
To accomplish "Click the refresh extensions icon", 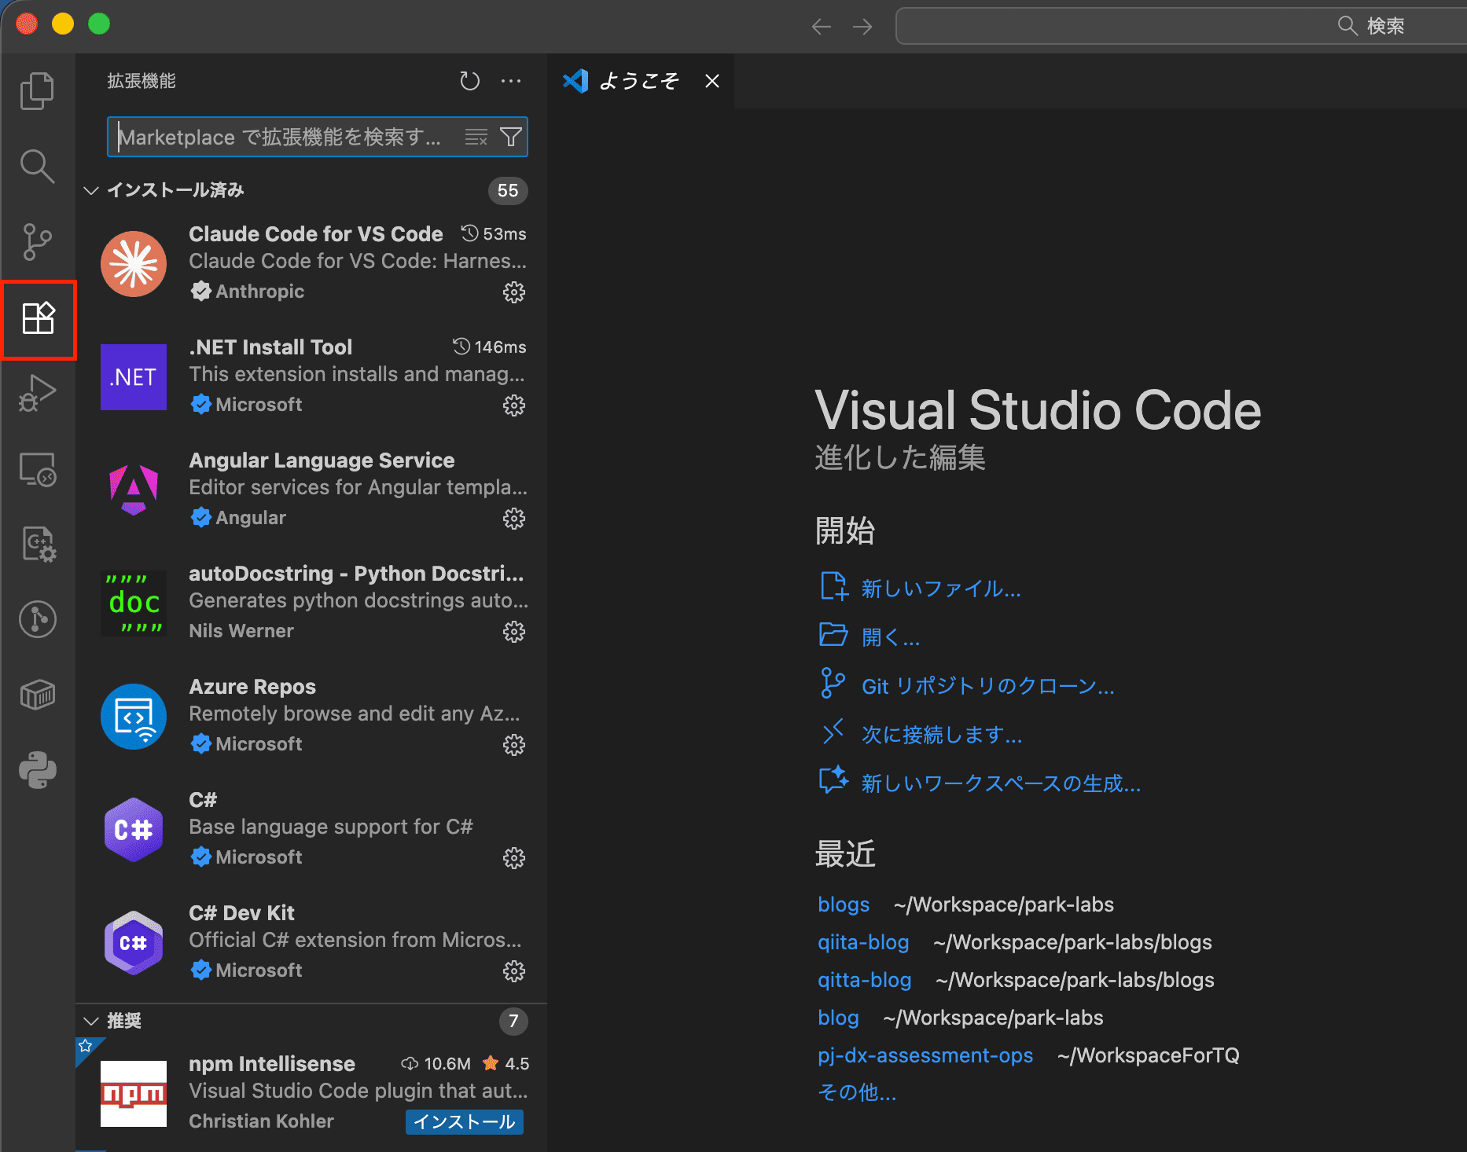I will coord(469,81).
